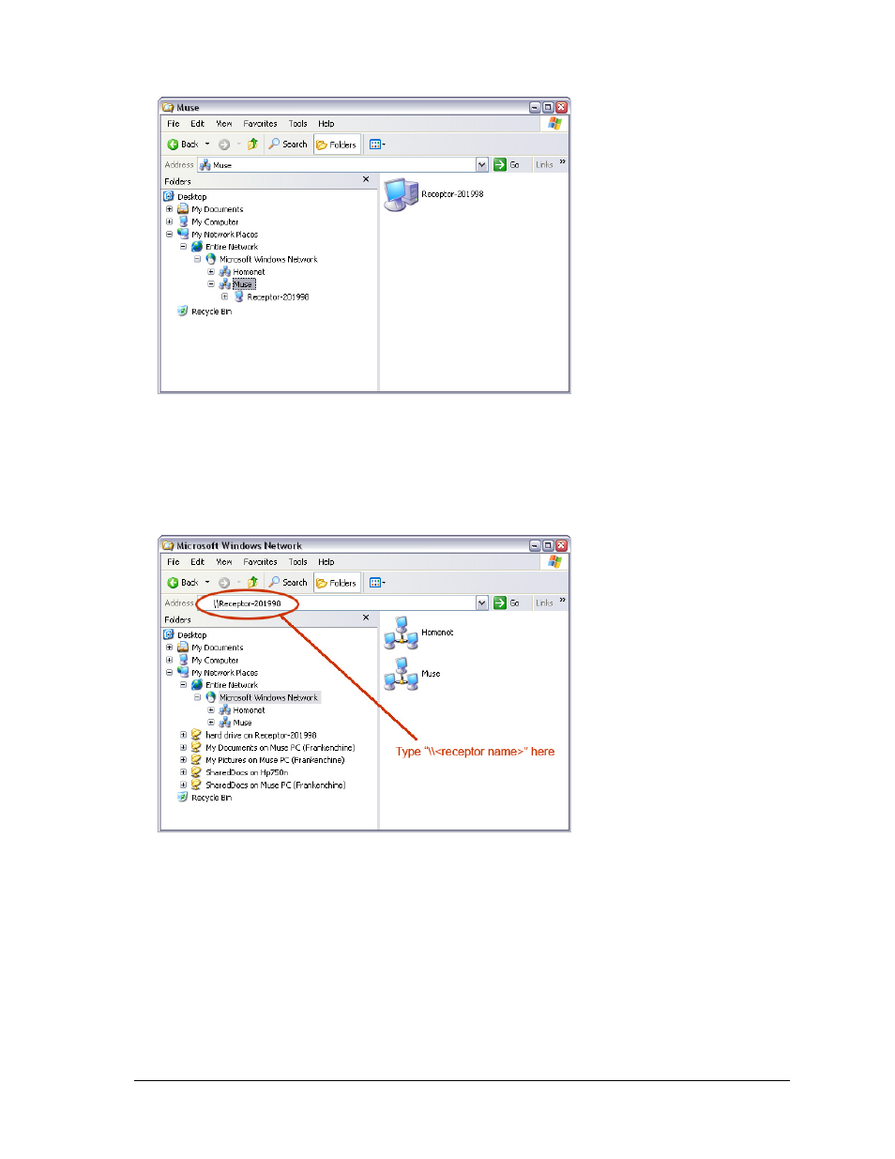The image size is (895, 1159).
Task: Open Edit menu in Muse window
Action: [x=197, y=124]
